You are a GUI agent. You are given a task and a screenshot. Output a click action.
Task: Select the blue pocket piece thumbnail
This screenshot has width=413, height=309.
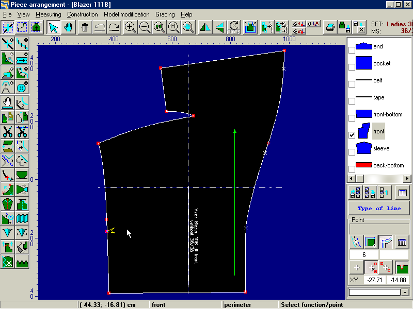pos(364,63)
